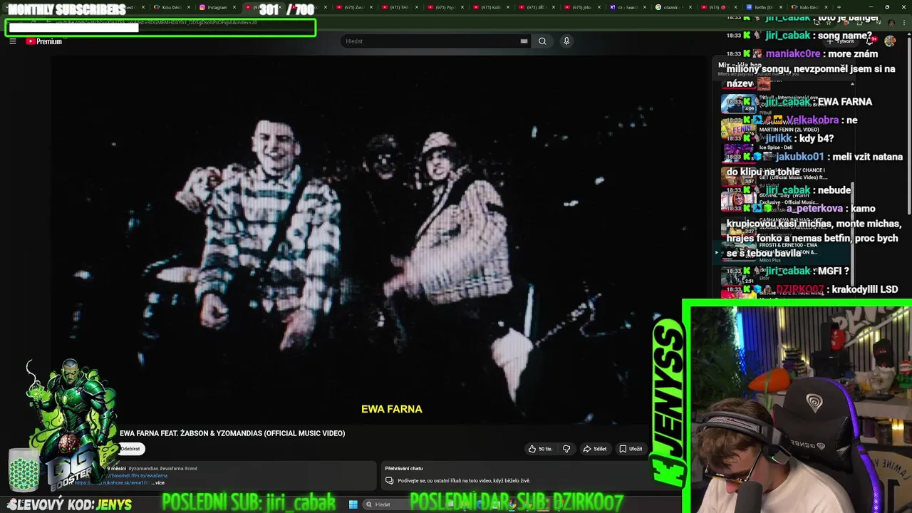Dislike the video with thumbs down
Viewport: 912px width, 513px height.
(x=566, y=449)
